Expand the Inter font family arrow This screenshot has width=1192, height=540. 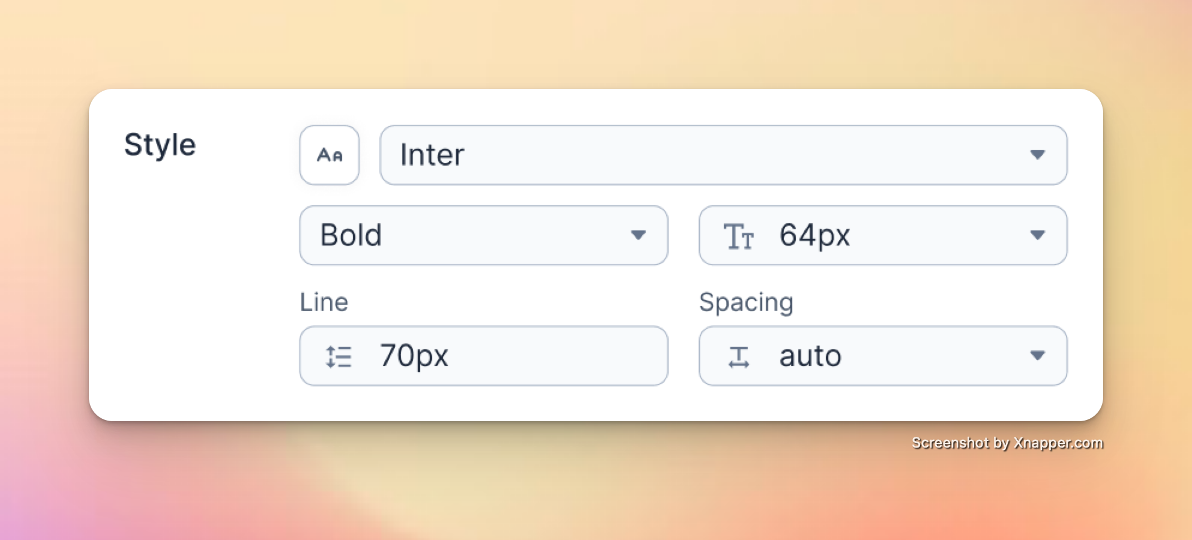(1037, 155)
